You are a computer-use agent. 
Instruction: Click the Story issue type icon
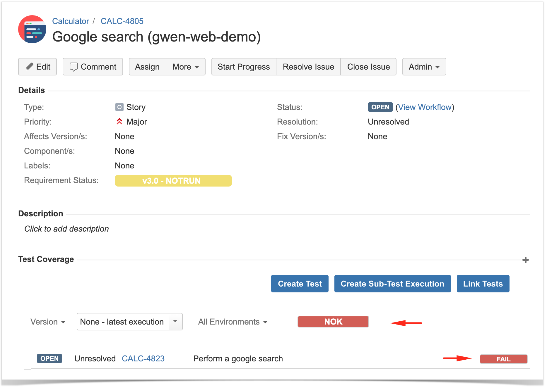pyautogui.click(x=119, y=107)
